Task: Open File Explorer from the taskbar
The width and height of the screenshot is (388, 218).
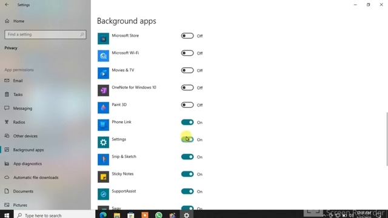Action: pyautogui.click(x=117, y=215)
